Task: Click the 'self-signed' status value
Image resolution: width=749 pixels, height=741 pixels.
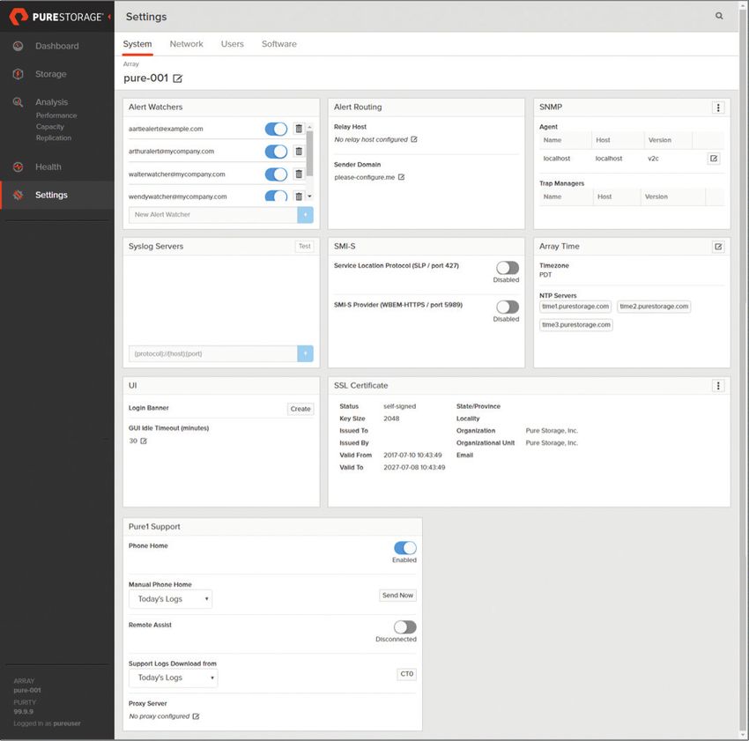Action: tap(399, 406)
